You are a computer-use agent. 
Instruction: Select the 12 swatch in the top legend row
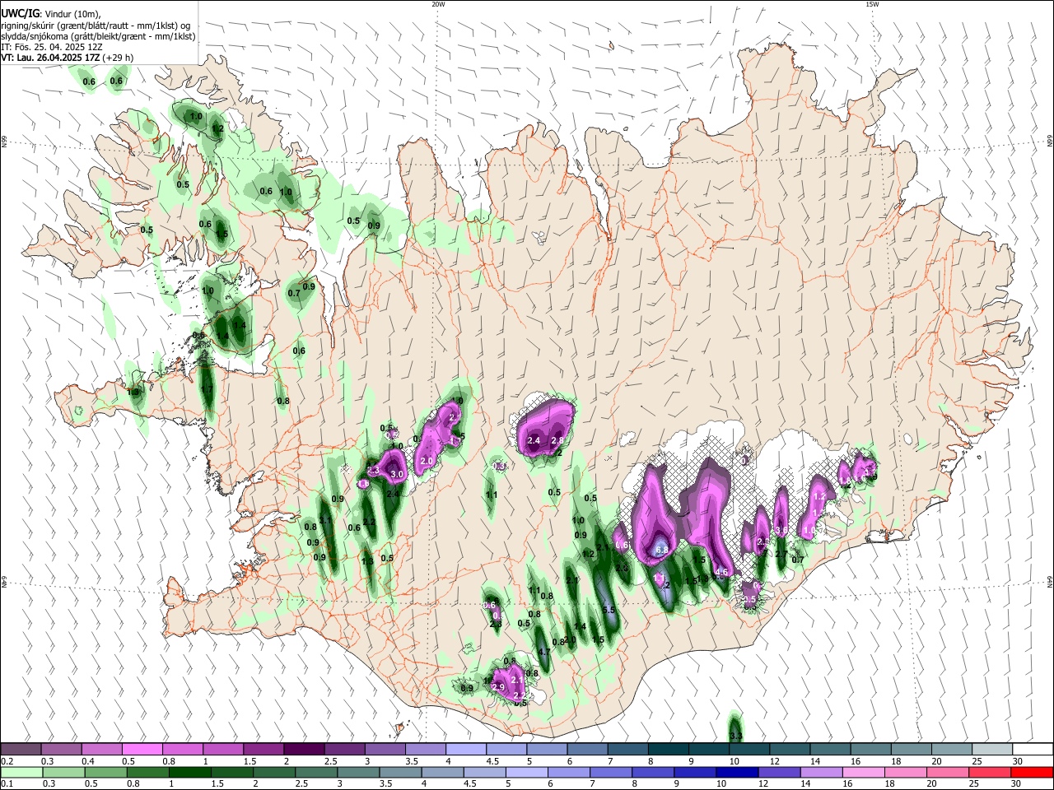(789, 749)
